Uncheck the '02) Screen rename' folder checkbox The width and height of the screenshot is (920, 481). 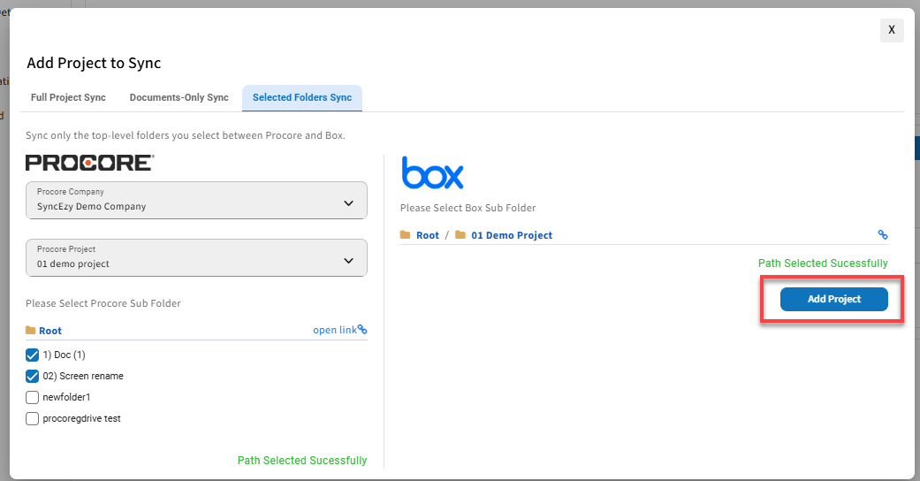[x=33, y=376]
